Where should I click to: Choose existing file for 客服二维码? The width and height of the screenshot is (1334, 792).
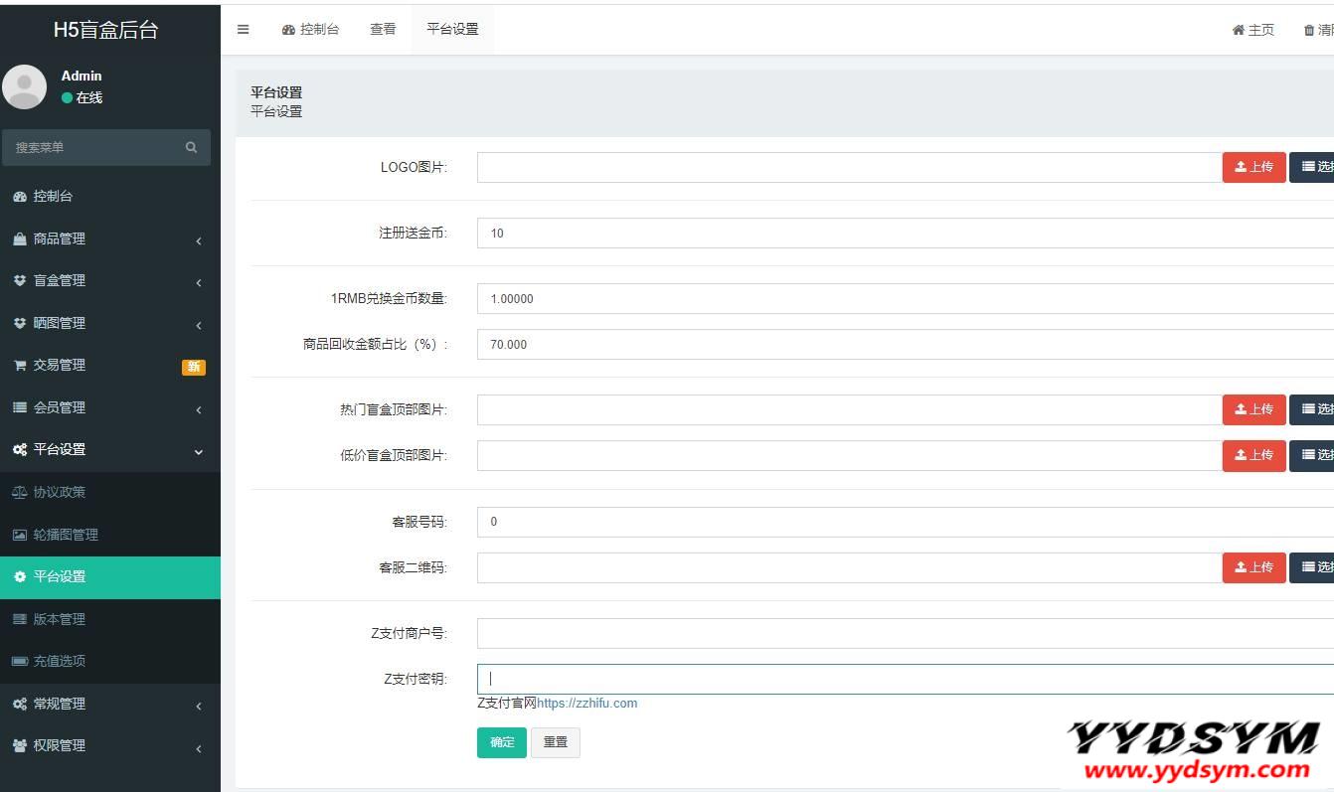point(1312,567)
